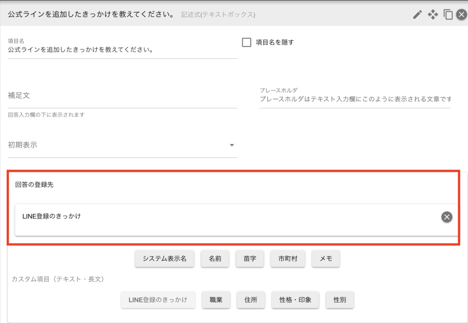Choose the 名前 button
Viewport: 468px width, 323px height.
[x=215, y=259]
